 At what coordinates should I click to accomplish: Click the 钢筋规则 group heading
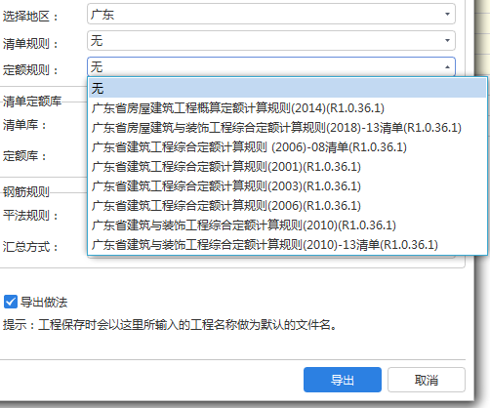coord(26,192)
